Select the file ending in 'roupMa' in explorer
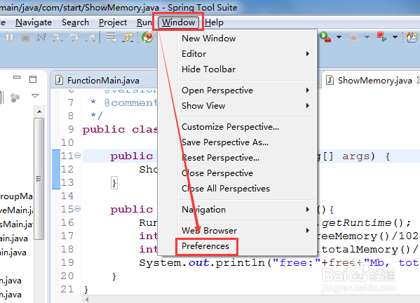 click(x=16, y=196)
